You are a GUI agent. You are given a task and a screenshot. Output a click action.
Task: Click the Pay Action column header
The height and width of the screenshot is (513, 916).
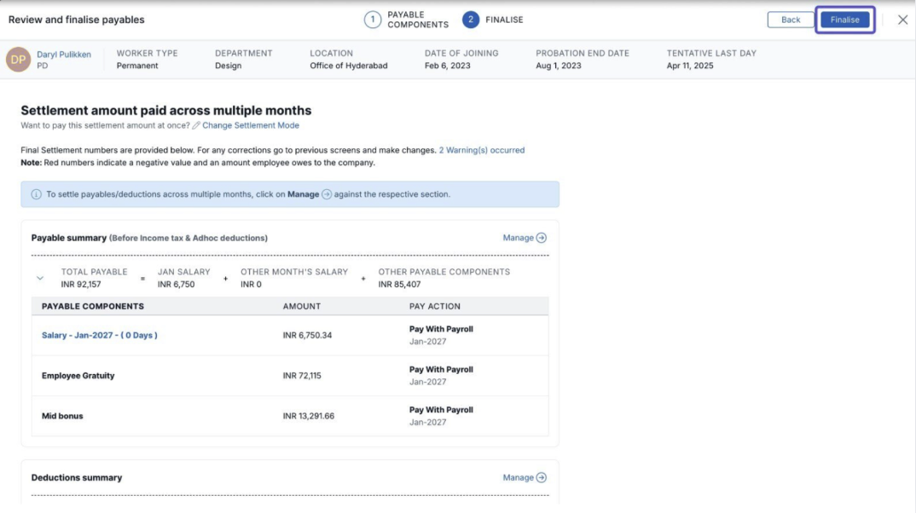[x=435, y=307]
